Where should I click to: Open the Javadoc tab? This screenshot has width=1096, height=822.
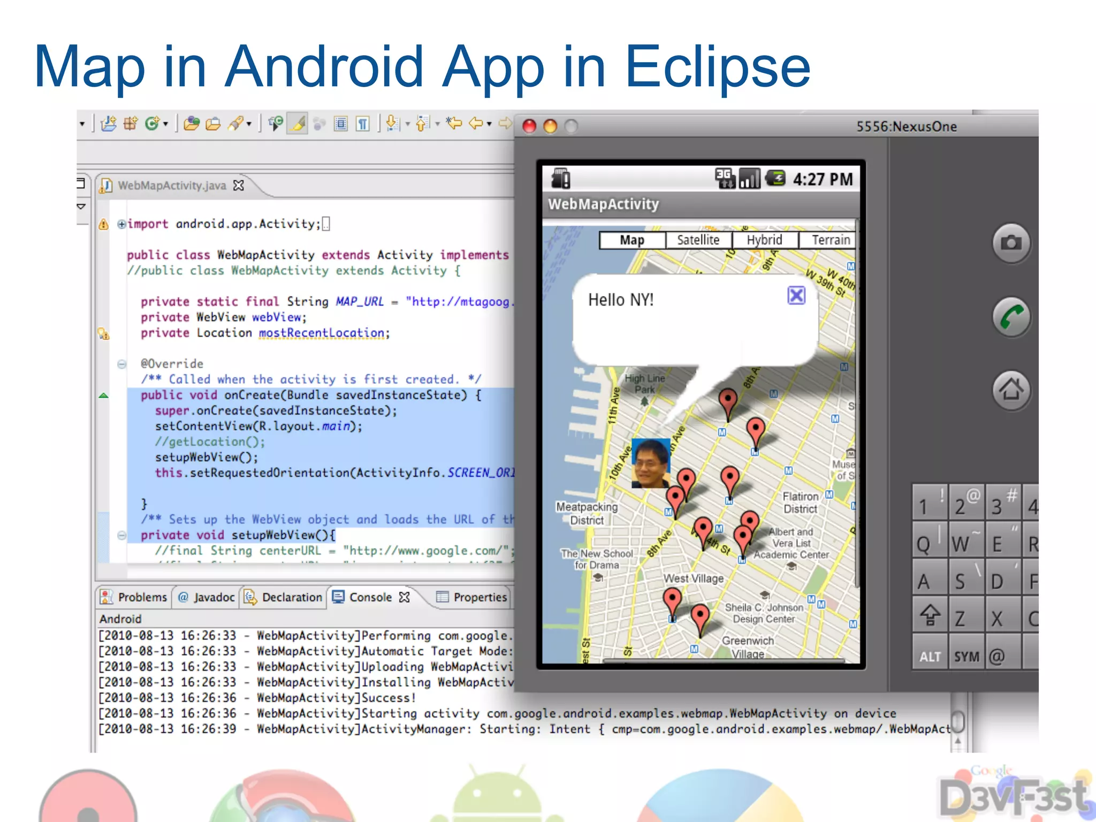207,597
